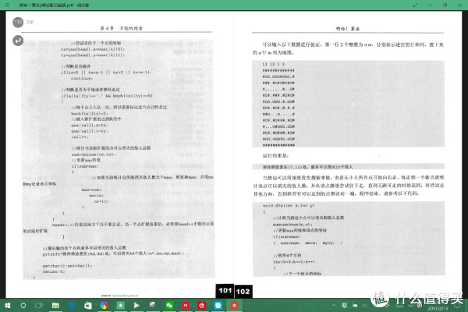The height and width of the screenshot is (312, 468).
Task: Click the "continue;" code line
Action: [x=82, y=78]
